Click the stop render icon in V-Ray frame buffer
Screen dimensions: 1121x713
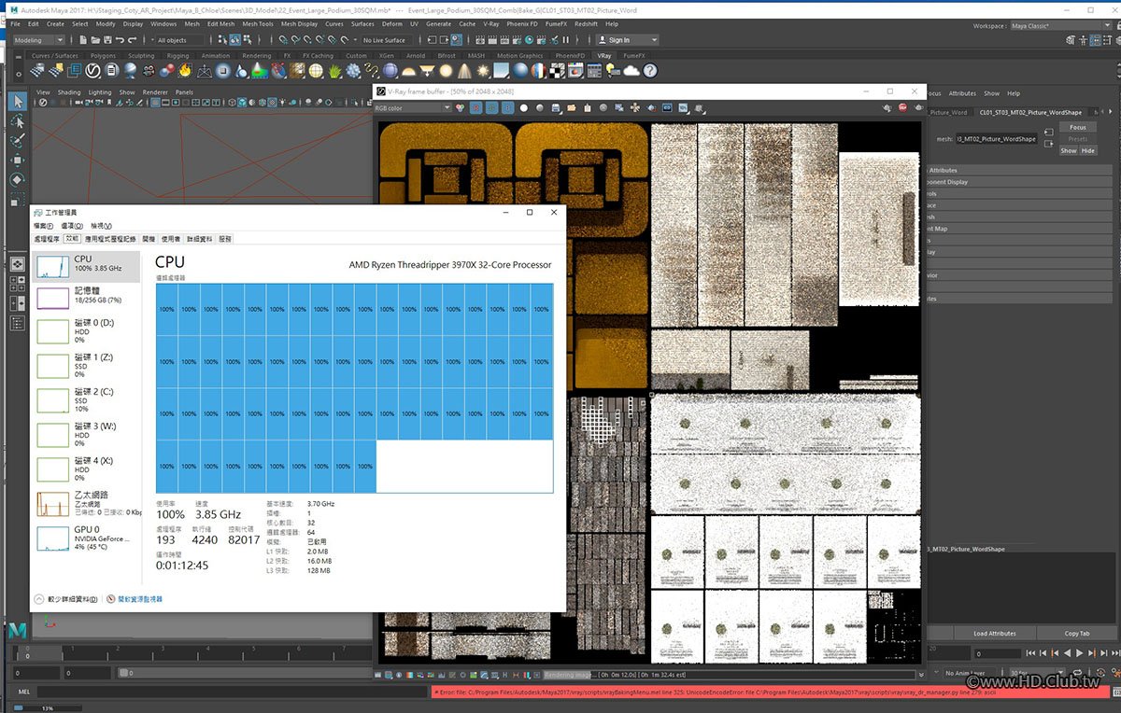903,108
